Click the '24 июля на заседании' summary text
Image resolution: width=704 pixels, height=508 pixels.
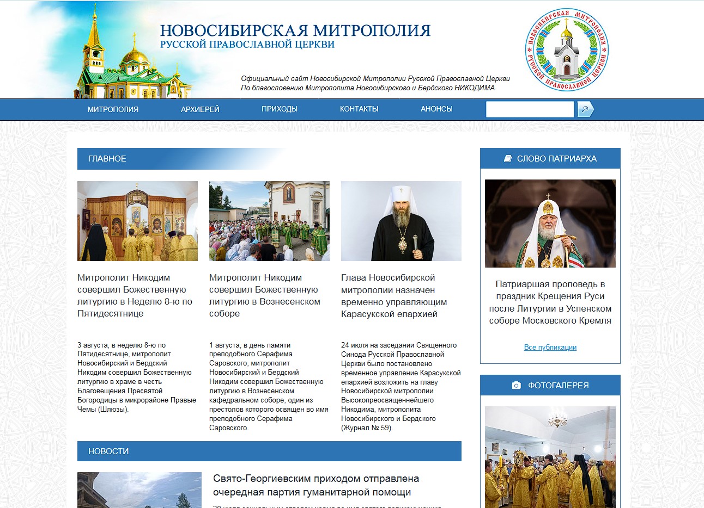[x=401, y=386]
